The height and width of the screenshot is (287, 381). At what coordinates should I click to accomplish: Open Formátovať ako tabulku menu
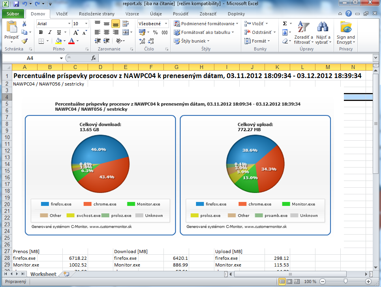tap(204, 32)
